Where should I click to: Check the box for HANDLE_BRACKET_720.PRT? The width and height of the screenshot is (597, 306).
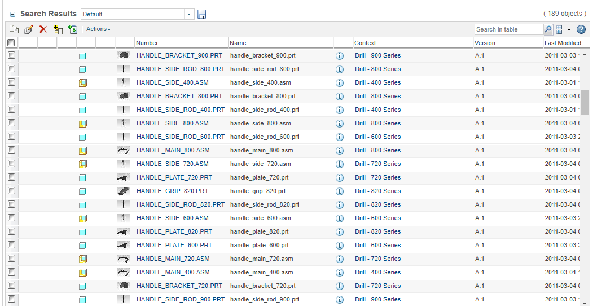click(x=11, y=286)
